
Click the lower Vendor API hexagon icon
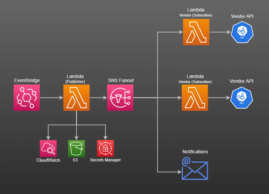tap(241, 98)
